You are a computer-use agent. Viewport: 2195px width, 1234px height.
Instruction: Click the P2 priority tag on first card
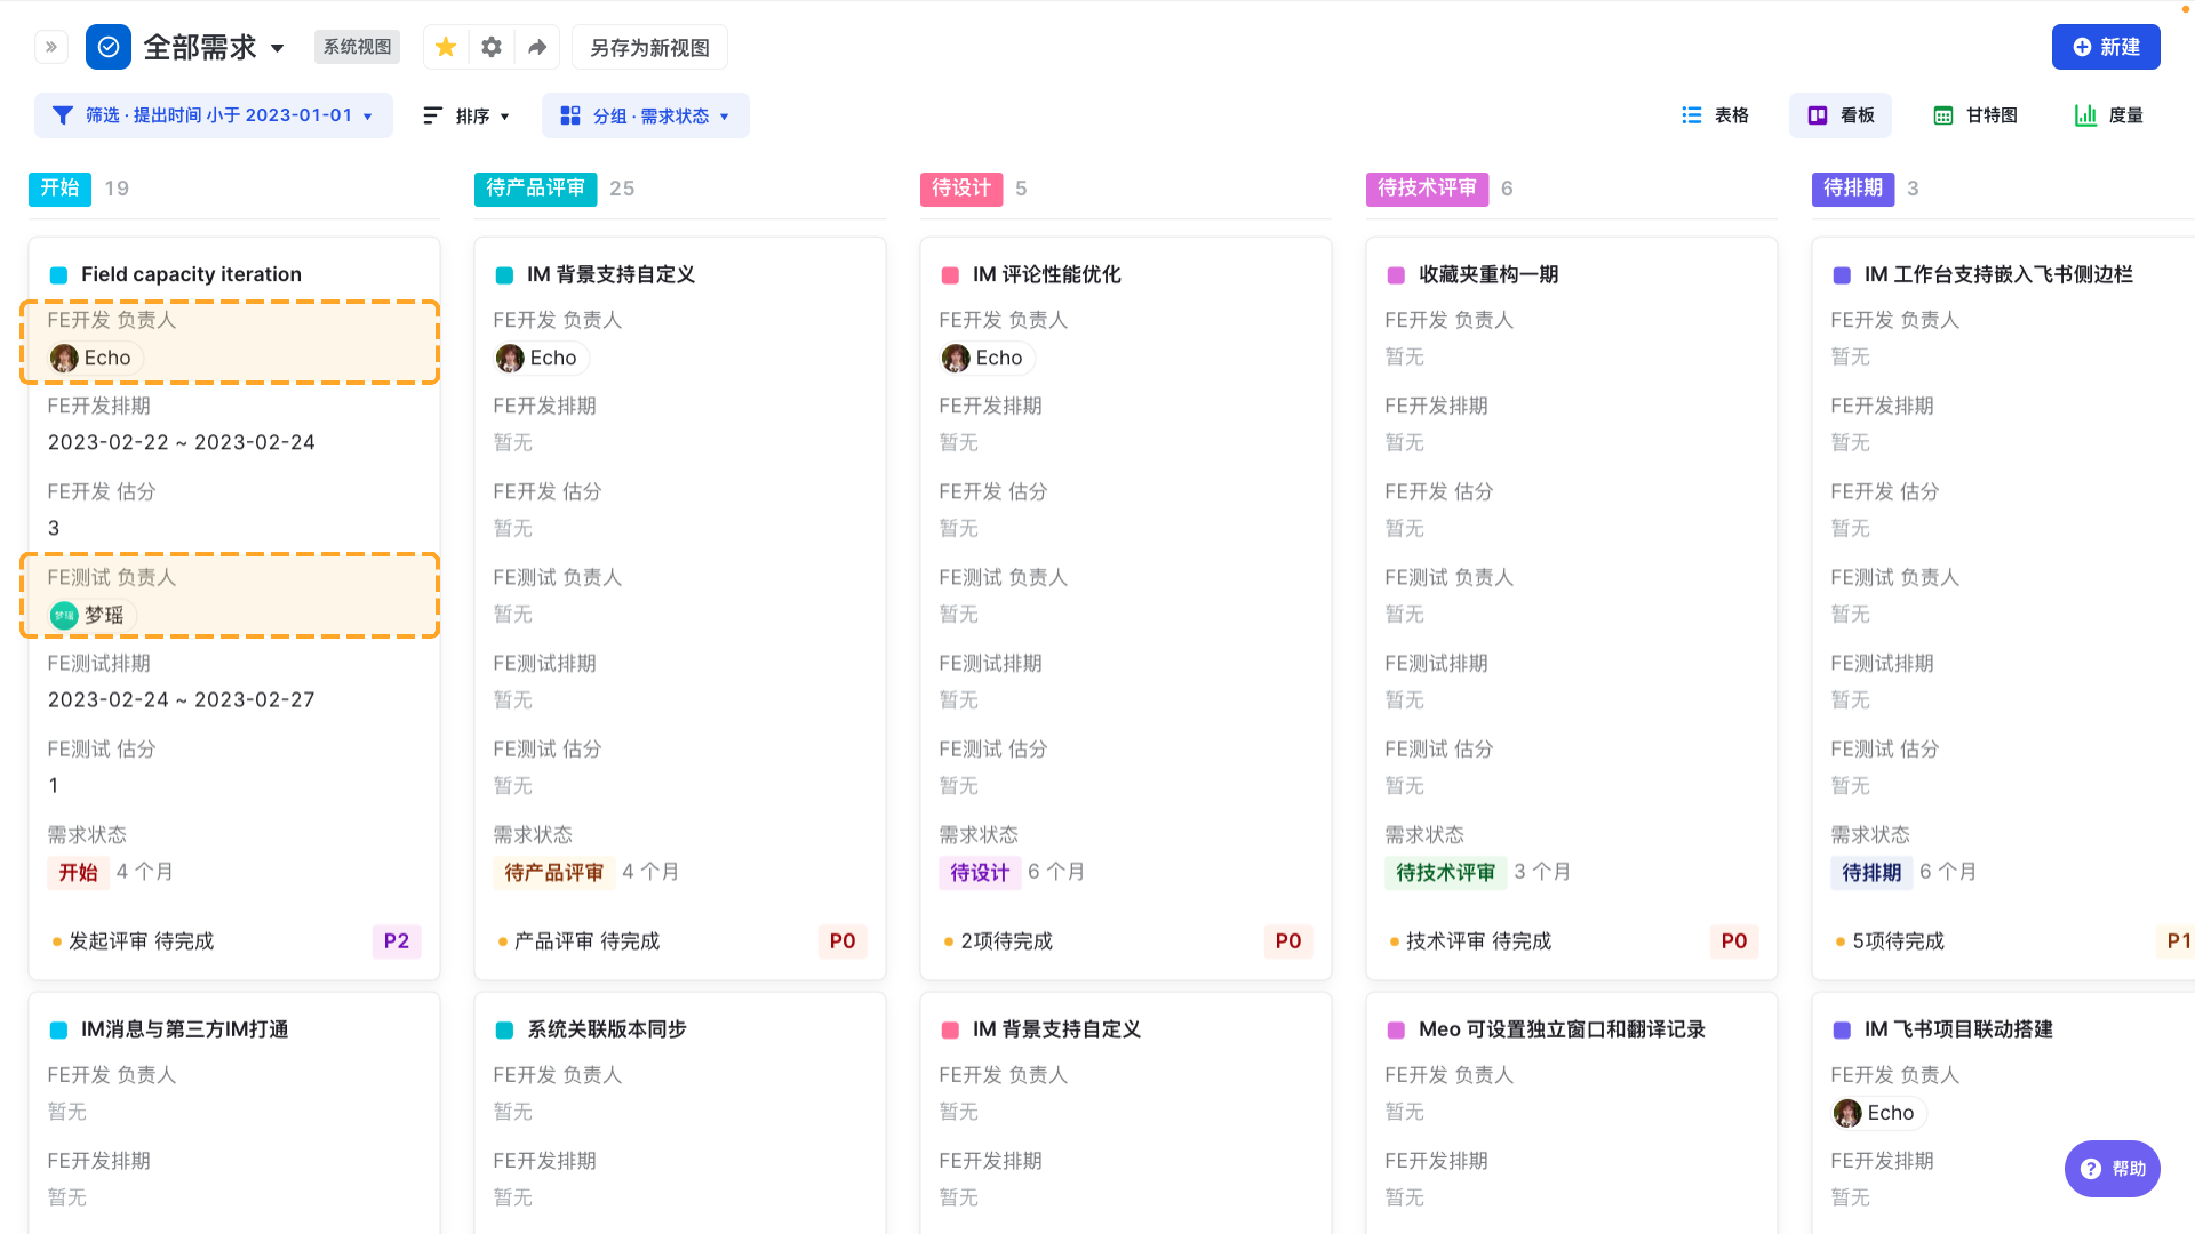click(x=396, y=941)
